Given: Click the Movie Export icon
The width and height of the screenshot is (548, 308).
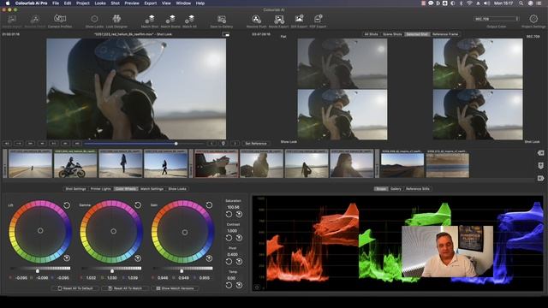Looking at the screenshot, I should point(279,19).
